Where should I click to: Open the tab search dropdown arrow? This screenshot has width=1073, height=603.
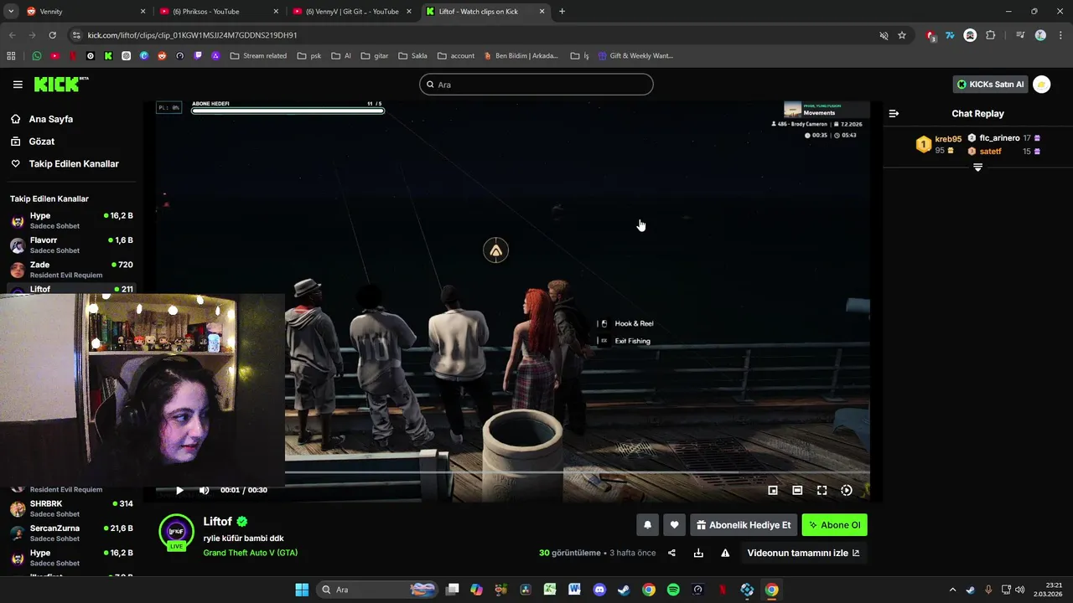(x=11, y=12)
